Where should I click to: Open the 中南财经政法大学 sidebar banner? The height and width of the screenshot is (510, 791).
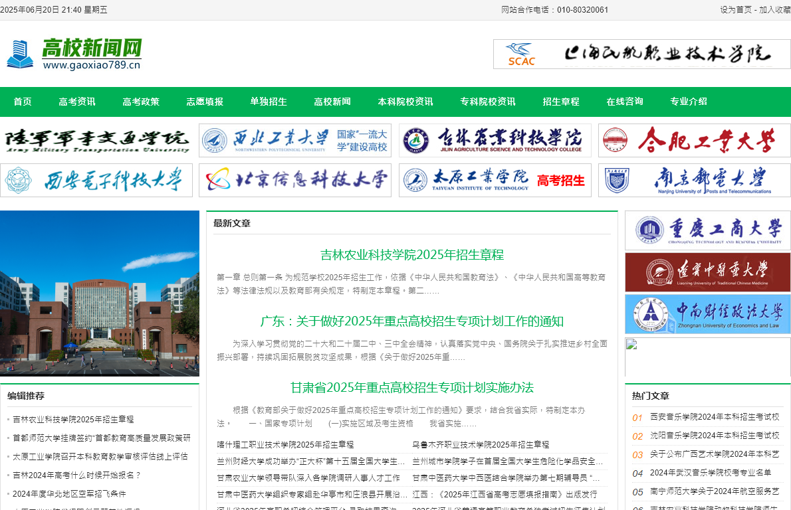708,314
